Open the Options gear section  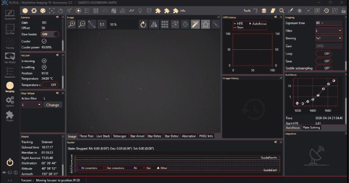click(10, 102)
